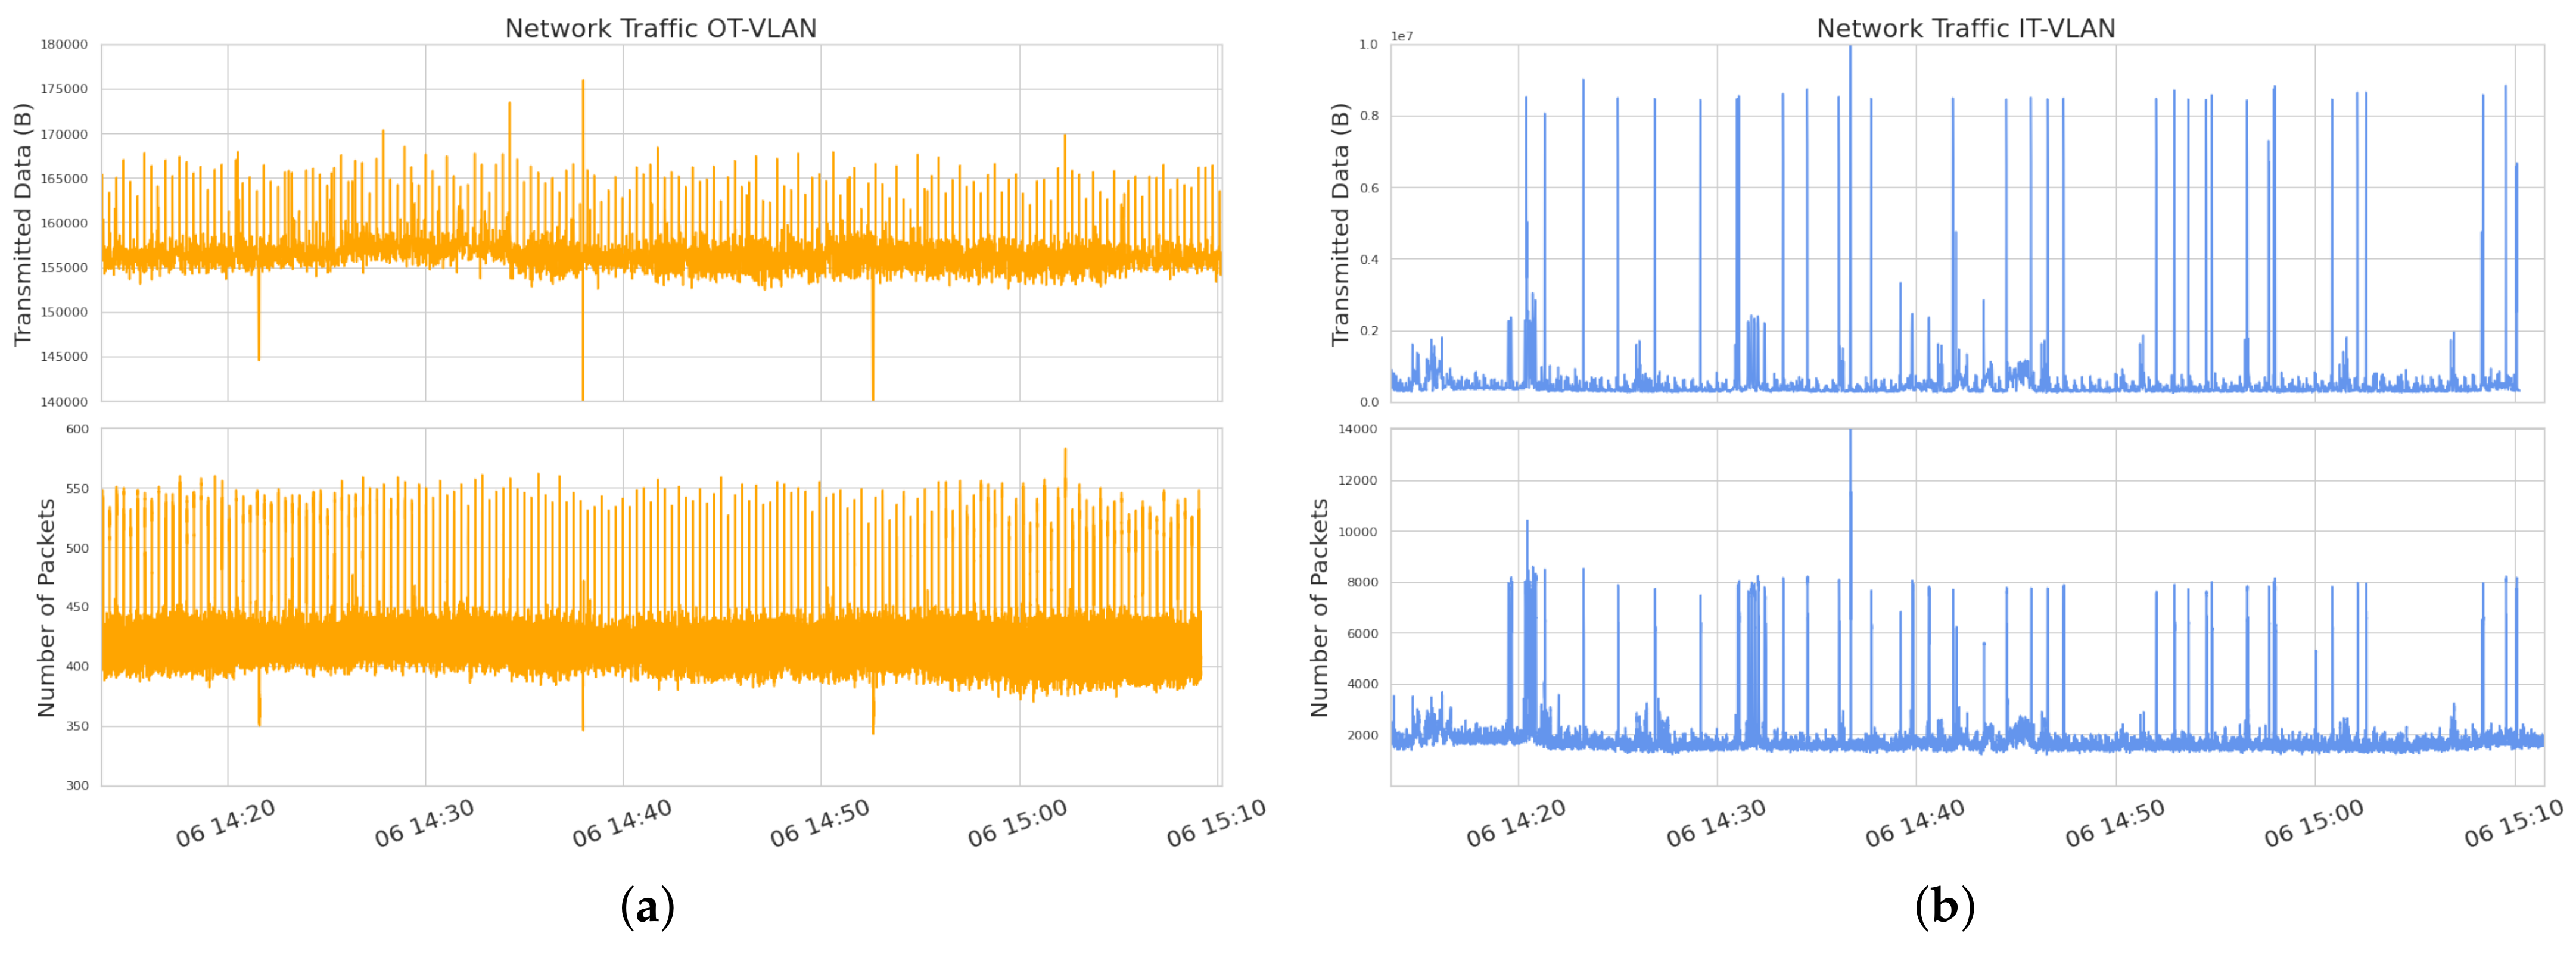Click the 14000 y-axis tick label

pyautogui.click(x=1357, y=429)
